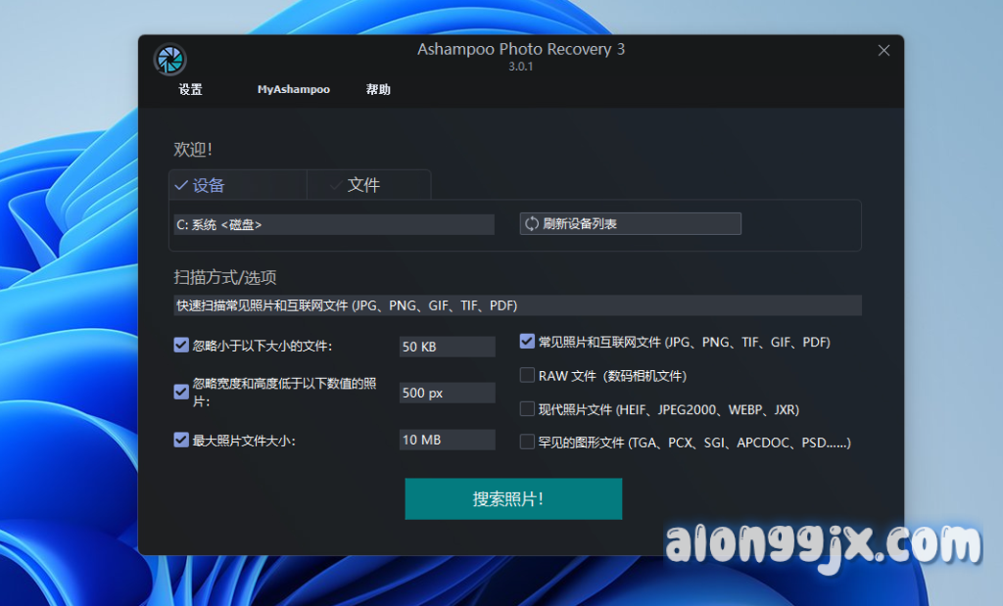Expand the 快速扫描 scan method dropdown

[517, 305]
